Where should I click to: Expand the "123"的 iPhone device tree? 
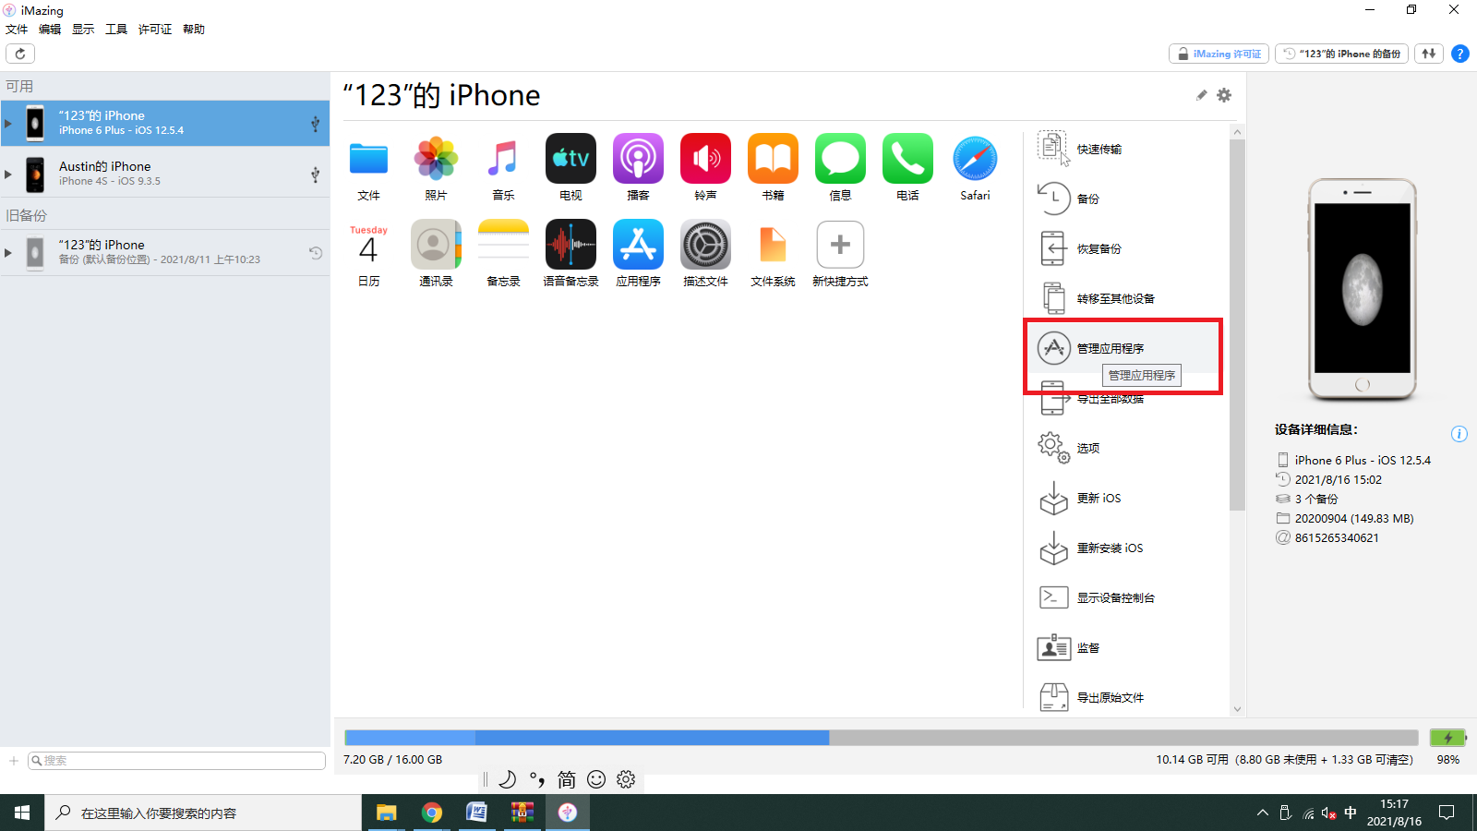coord(8,123)
